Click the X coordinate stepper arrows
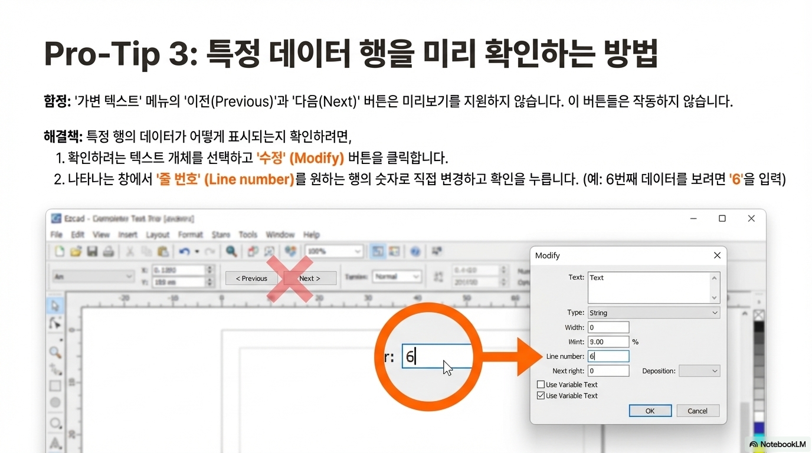 click(x=209, y=270)
